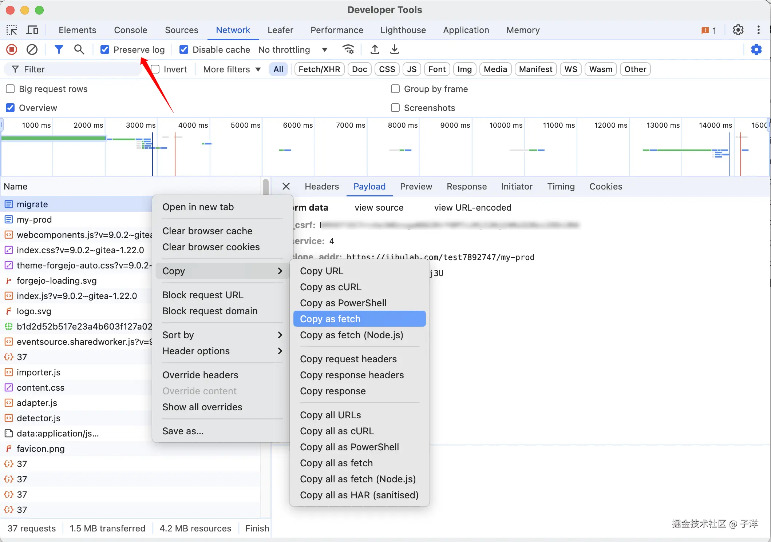Screen dimensions: 771x542
Task: Switch to the Response tab
Action: click(466, 187)
